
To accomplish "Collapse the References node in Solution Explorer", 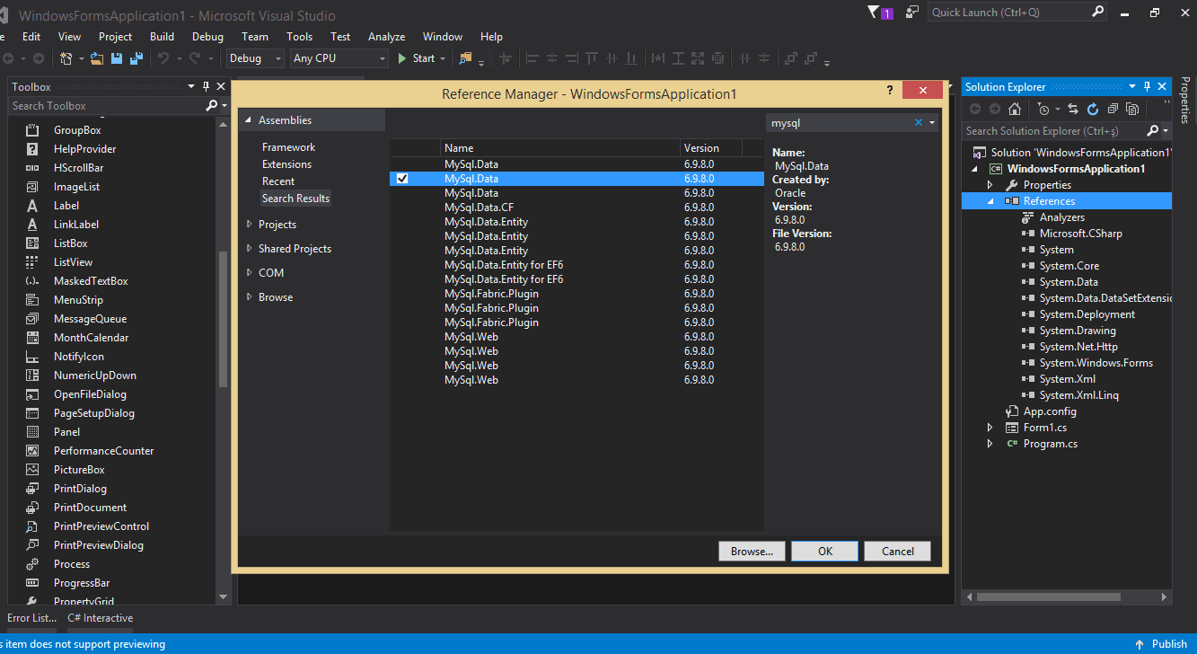I will coord(991,201).
